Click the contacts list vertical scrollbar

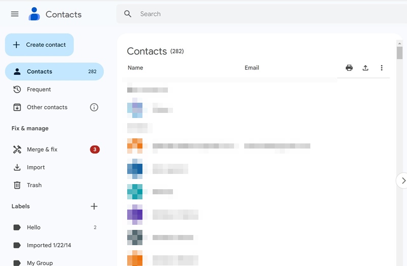[x=400, y=53]
